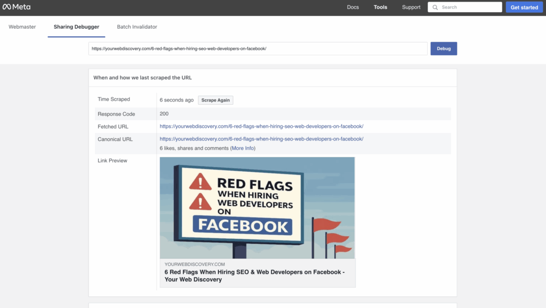Switch to the Webmaster tab
Viewport: 546px width, 308px height.
pos(22,27)
